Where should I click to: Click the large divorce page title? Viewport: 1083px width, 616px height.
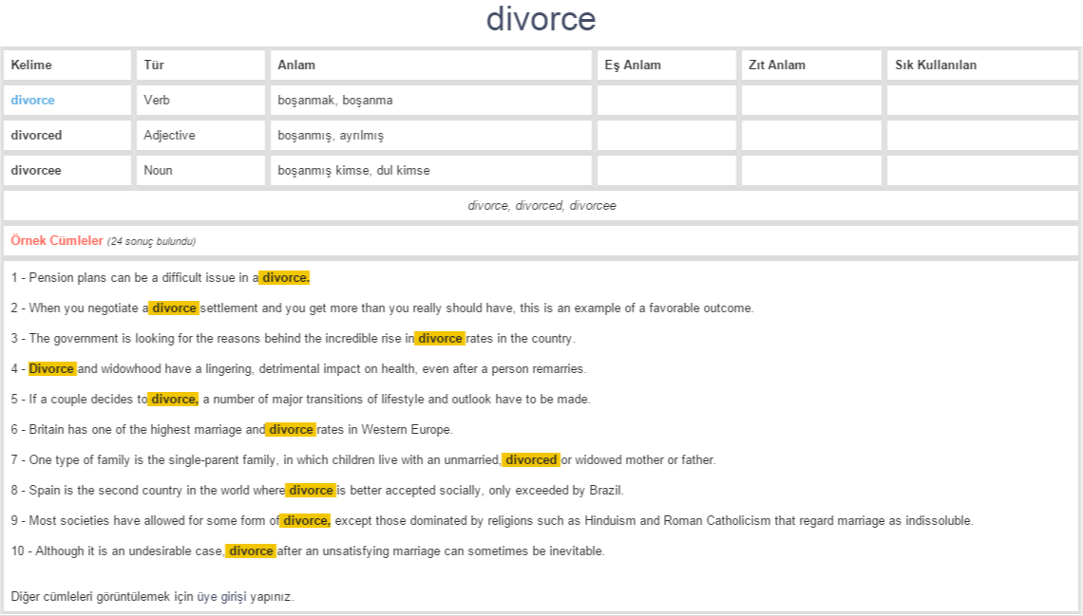coord(541,19)
